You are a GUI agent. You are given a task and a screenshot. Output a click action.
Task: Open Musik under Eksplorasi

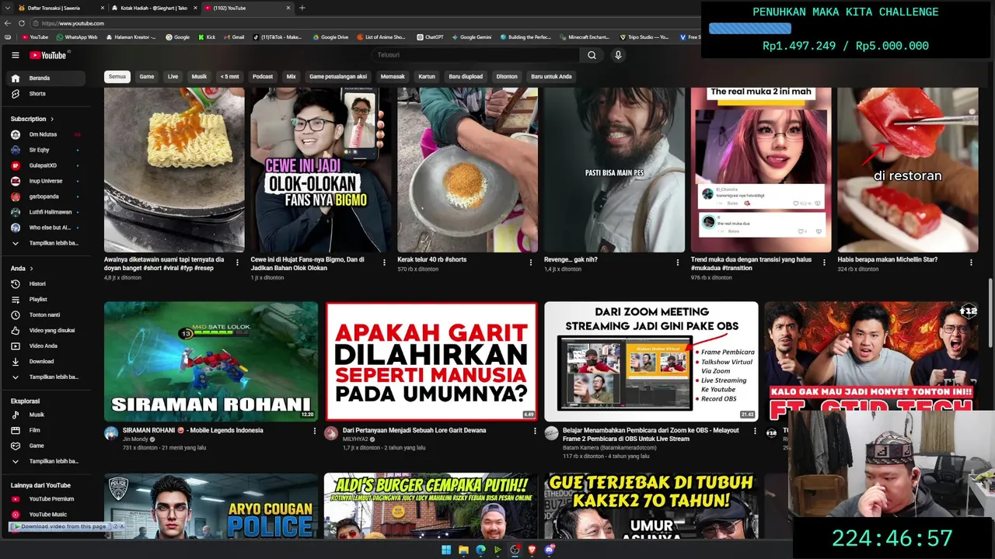coord(46,415)
